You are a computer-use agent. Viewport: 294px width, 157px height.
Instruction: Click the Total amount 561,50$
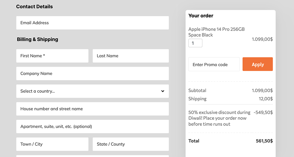point(264,141)
